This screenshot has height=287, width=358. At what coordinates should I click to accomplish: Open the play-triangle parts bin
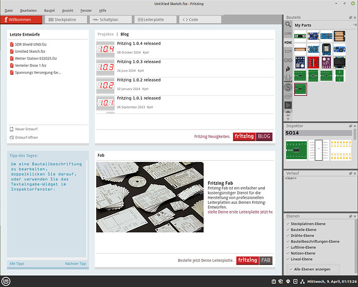click(x=288, y=105)
